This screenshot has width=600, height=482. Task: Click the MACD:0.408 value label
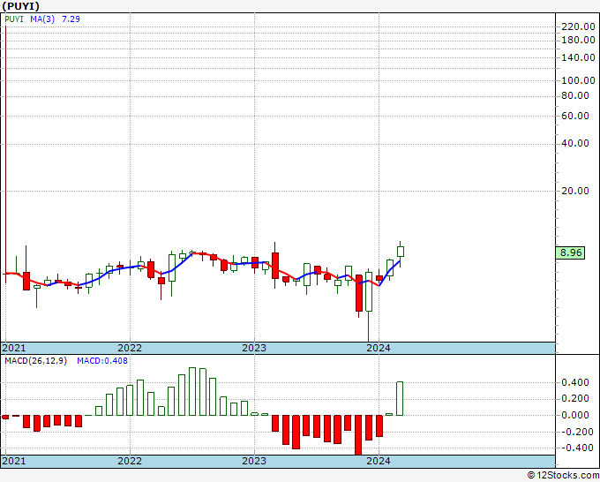102,361
